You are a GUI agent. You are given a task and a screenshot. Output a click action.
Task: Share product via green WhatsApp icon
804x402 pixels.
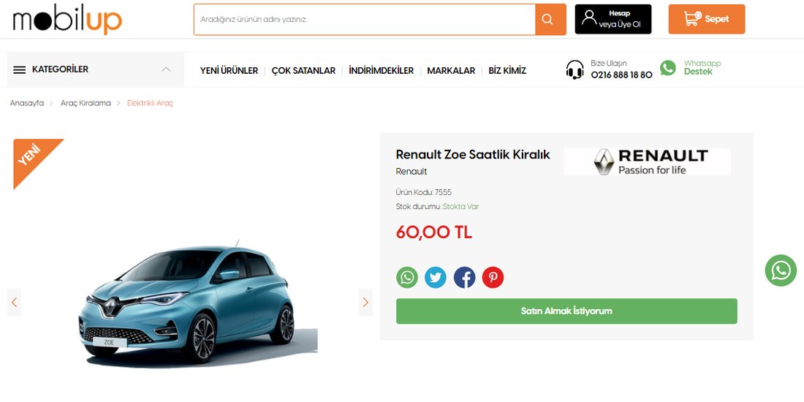point(406,278)
